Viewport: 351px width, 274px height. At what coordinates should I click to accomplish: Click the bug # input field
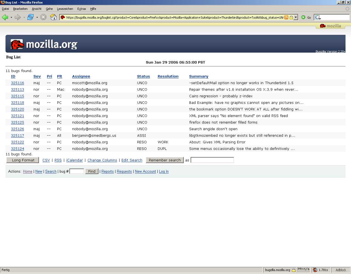point(77,171)
